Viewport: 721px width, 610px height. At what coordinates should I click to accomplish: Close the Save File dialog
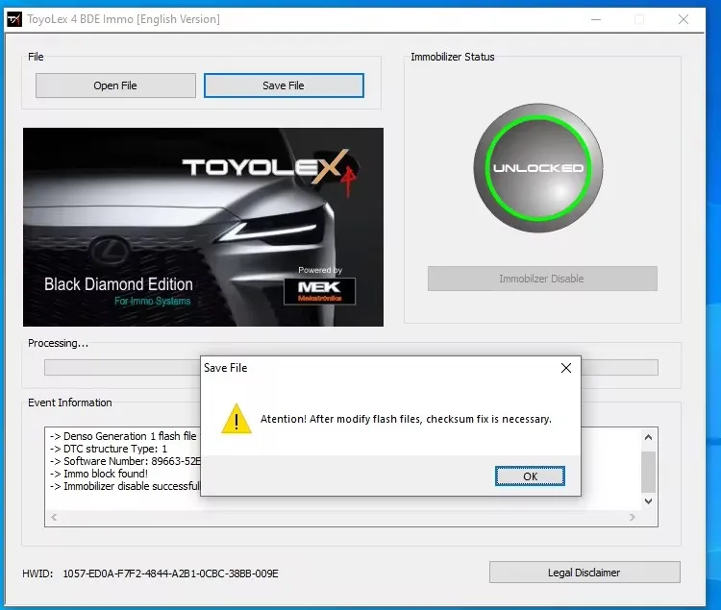(x=566, y=368)
